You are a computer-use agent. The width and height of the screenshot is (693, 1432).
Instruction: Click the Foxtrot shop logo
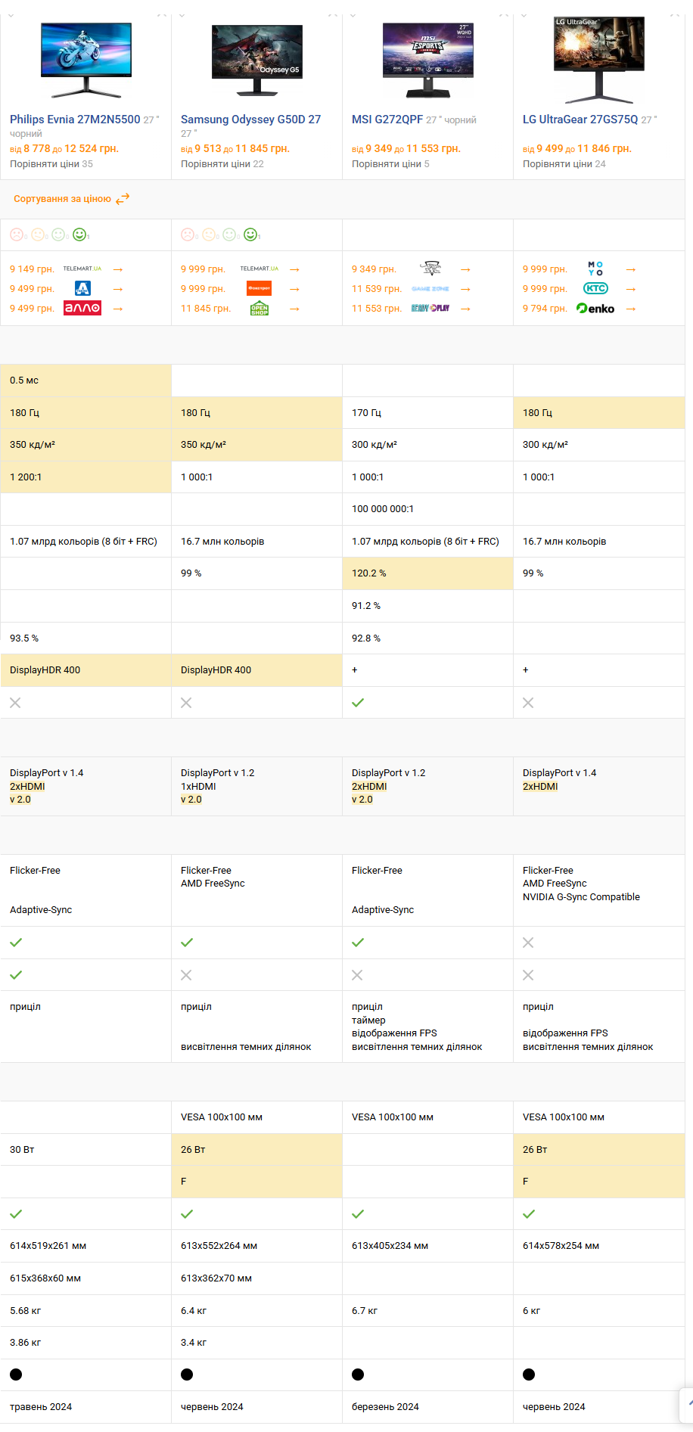pos(259,289)
